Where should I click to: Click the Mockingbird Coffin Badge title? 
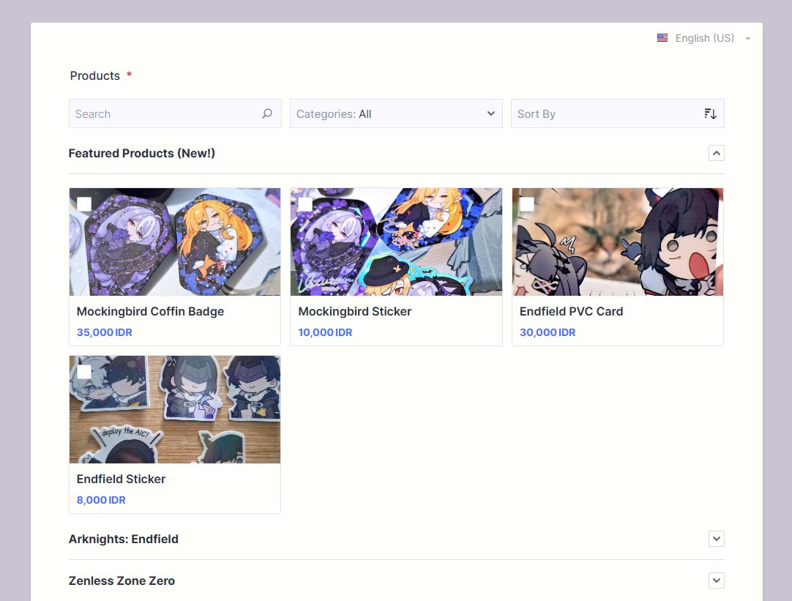tap(150, 312)
